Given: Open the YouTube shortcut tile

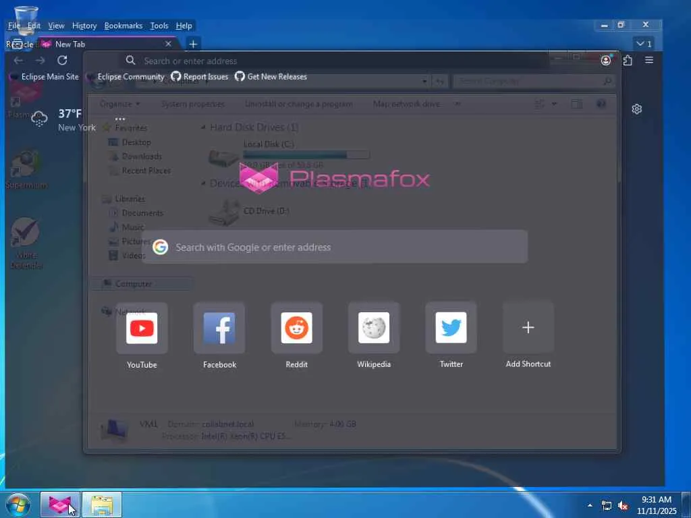Looking at the screenshot, I should pos(142,328).
